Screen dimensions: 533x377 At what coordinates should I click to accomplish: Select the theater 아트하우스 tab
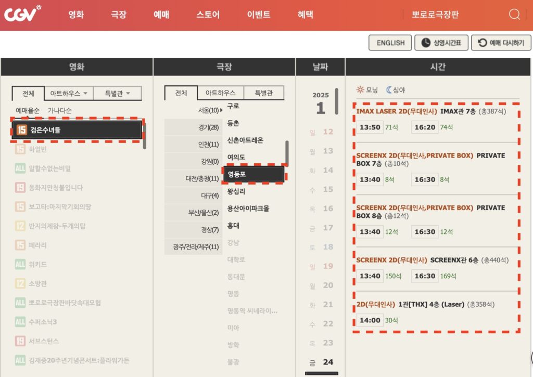pos(220,93)
